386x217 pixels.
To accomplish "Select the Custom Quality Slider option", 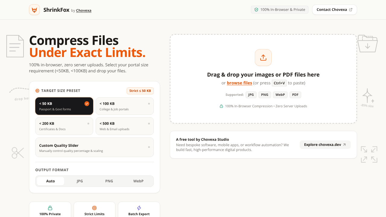I will [x=94, y=147].
